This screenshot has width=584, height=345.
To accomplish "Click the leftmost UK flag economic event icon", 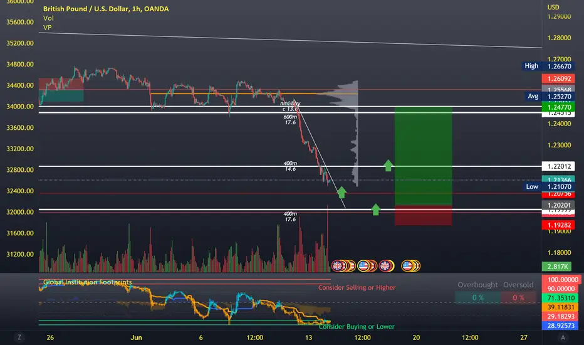I will [x=337, y=266].
